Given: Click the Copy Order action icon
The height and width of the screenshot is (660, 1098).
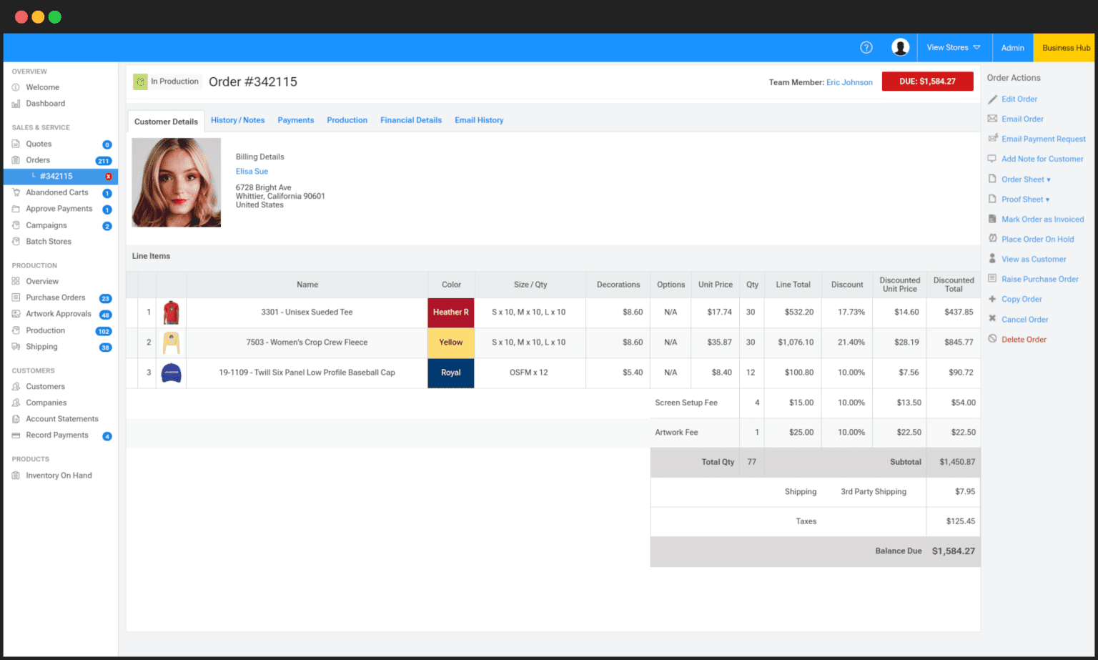Looking at the screenshot, I should [992, 299].
